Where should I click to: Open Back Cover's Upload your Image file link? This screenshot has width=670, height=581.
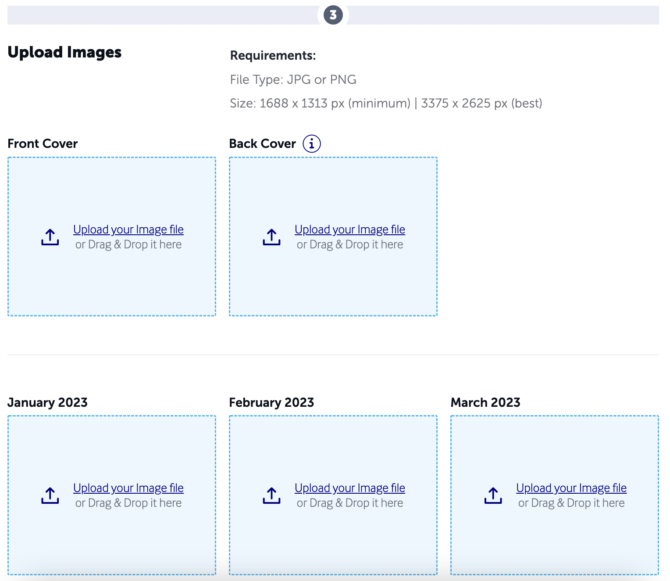click(349, 229)
